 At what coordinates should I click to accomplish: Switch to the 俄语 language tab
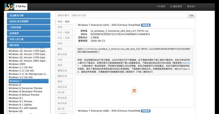point(64,82)
